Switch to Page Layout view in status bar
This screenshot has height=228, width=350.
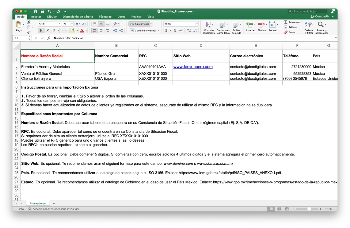(x=279, y=209)
